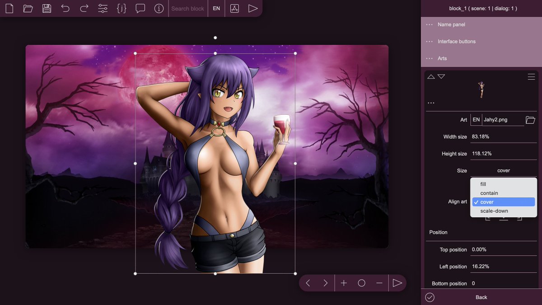Show project info icon
This screenshot has height=305, width=542.
point(159,8)
